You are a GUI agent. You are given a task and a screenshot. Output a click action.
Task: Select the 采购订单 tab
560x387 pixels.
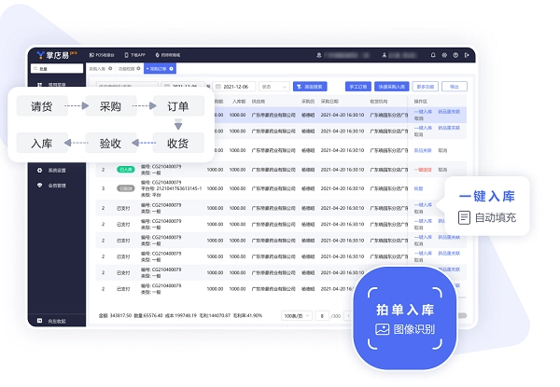pyautogui.click(x=155, y=69)
